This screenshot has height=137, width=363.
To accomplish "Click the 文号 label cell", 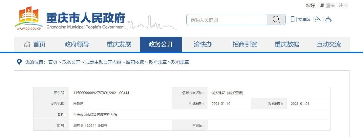I will [51, 125].
